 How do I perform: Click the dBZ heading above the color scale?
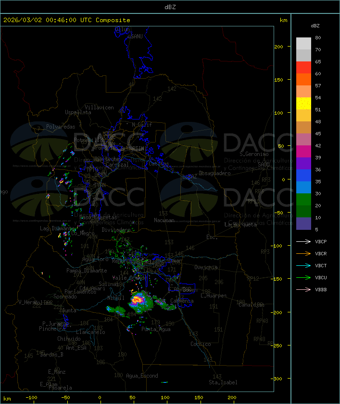[x=315, y=26]
